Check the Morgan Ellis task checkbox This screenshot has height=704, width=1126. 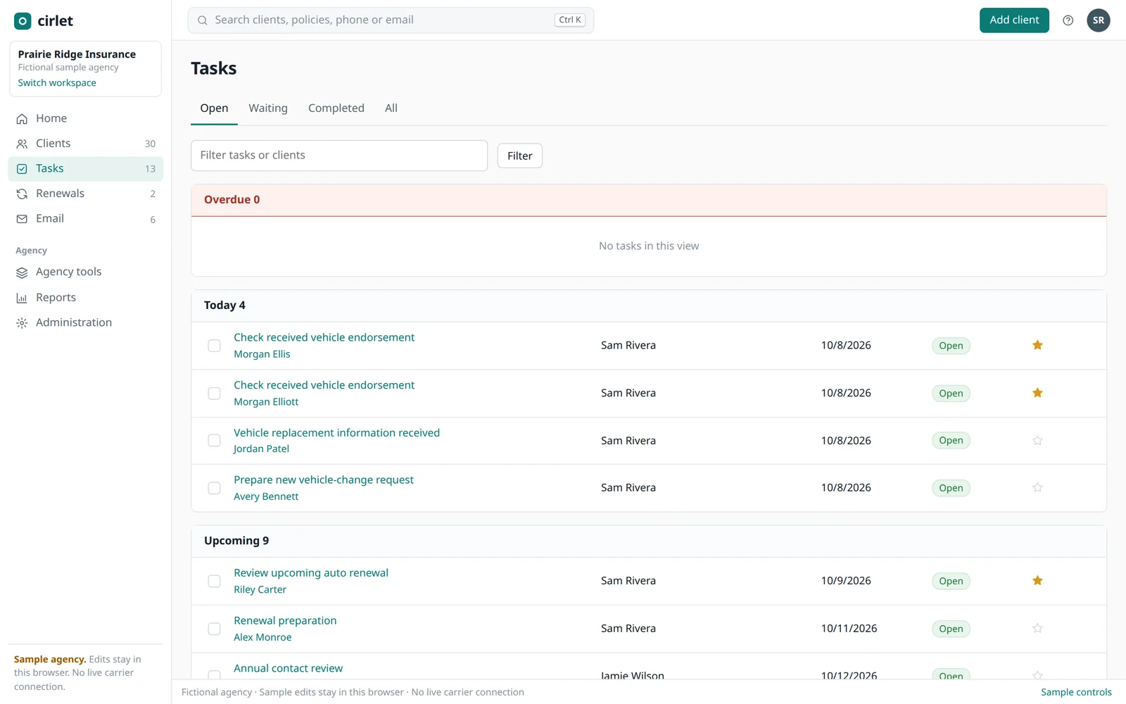coord(214,346)
